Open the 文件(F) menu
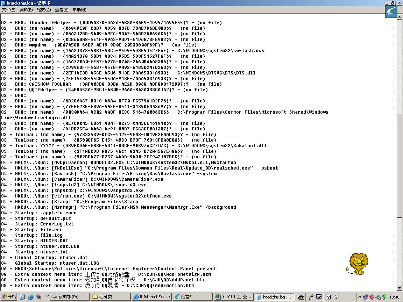This screenshot has width=403, height=302. (8, 10)
